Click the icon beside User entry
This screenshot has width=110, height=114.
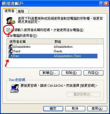[x=10, y=56]
